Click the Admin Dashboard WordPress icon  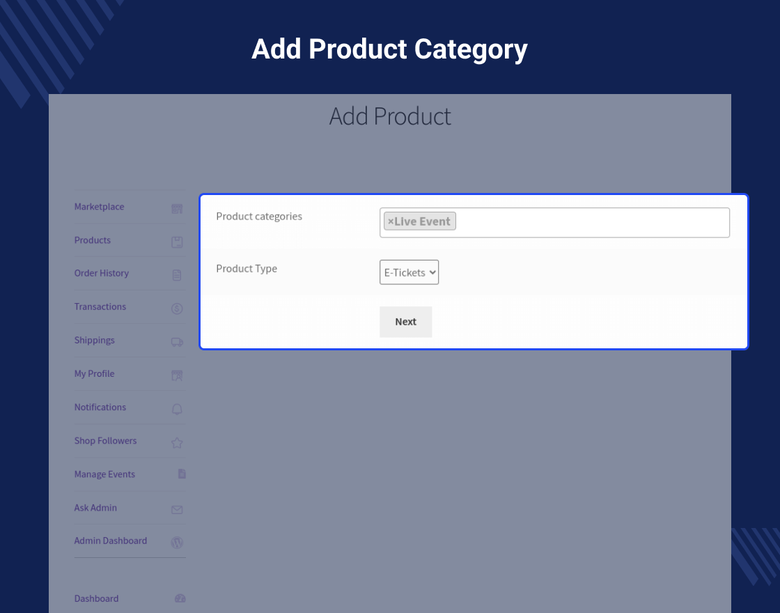click(176, 542)
